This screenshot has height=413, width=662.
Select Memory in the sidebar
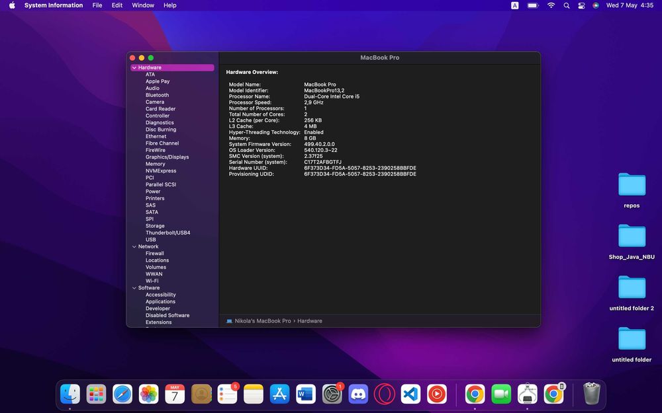tap(156, 164)
